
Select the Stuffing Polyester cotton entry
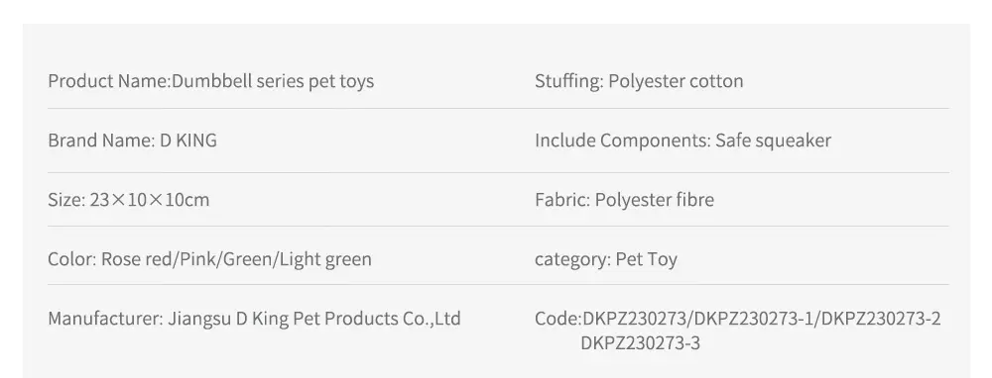click(639, 81)
